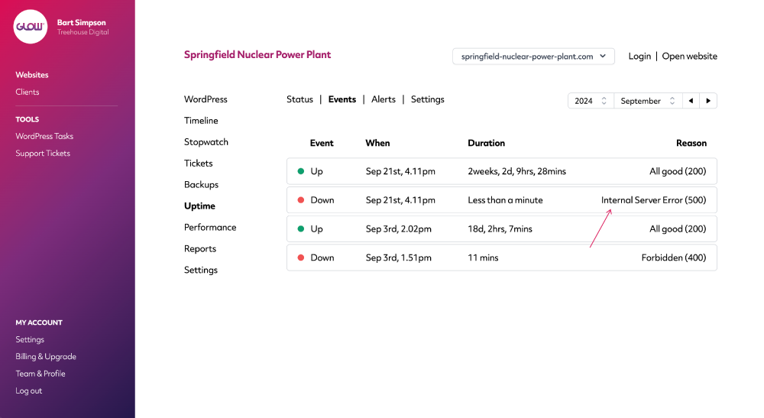Click the Duration column header
The image size is (764, 418).
(x=486, y=143)
